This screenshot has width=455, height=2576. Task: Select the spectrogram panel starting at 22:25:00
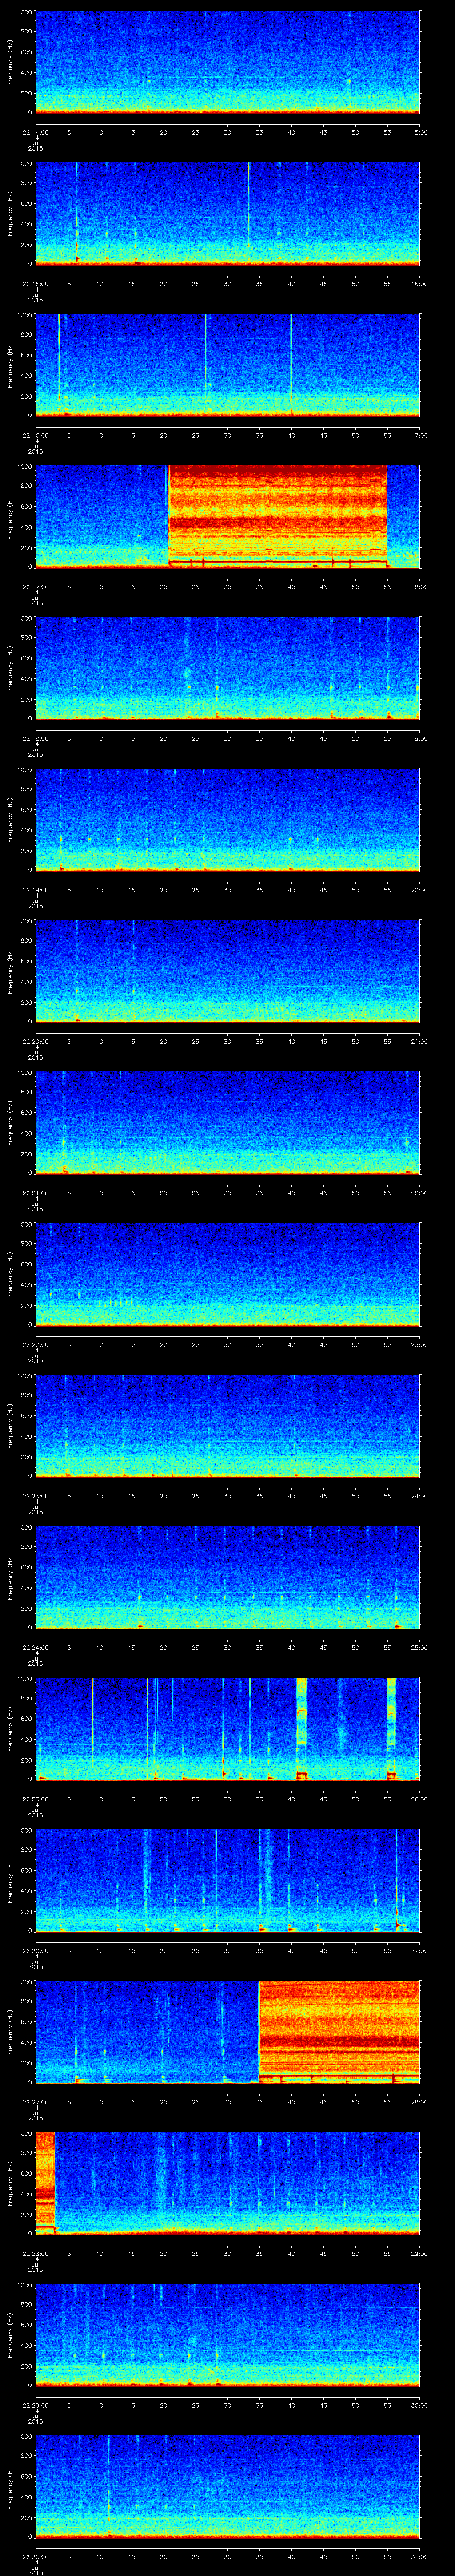point(227,1728)
